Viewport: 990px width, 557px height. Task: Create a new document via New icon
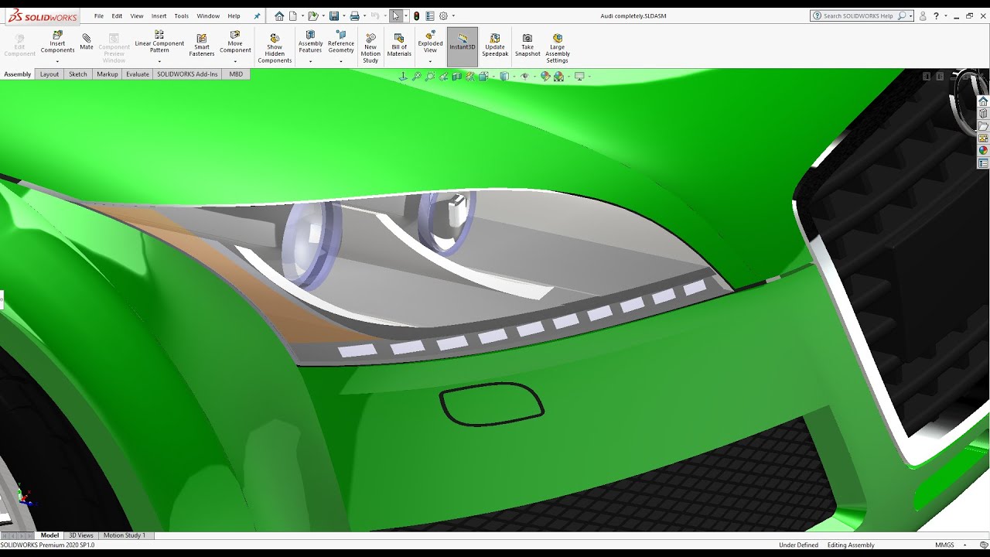point(295,15)
